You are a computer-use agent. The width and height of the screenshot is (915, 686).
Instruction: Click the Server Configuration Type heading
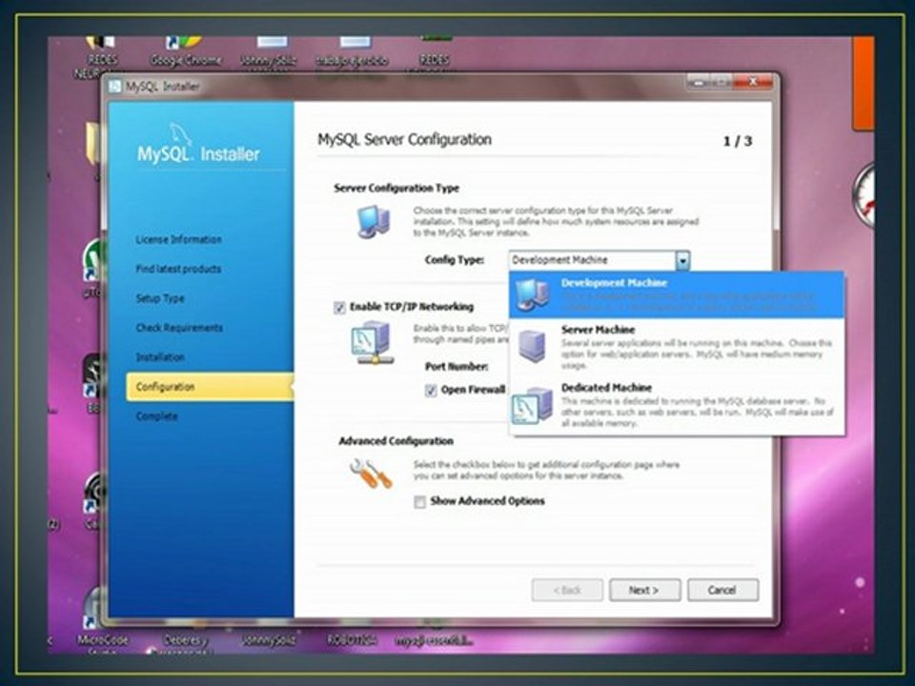pyautogui.click(x=396, y=188)
